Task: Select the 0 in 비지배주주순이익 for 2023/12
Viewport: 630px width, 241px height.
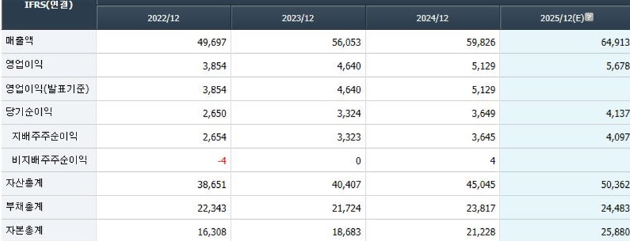Action: point(359,161)
